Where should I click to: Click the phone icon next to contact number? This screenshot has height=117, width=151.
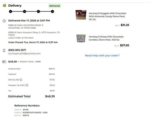click(4, 50)
